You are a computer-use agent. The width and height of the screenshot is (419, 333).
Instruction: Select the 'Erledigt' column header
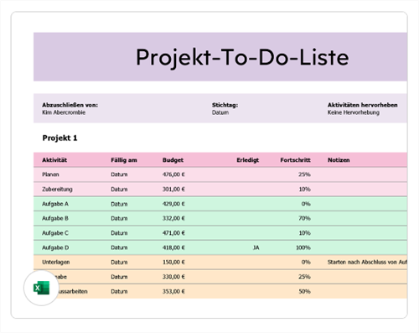[247, 160]
